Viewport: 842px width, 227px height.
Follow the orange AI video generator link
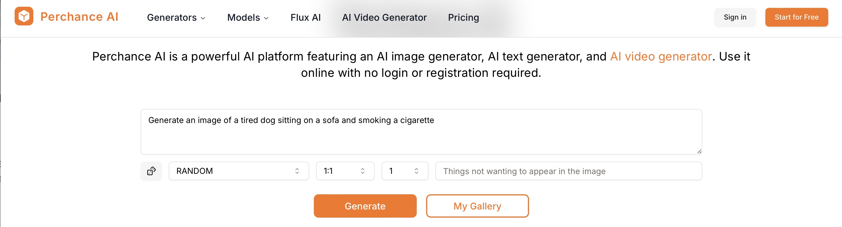661,56
